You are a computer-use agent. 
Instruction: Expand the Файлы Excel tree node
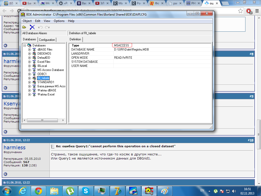coord(29,94)
